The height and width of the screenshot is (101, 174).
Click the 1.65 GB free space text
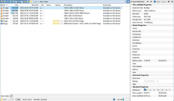click(119, 99)
